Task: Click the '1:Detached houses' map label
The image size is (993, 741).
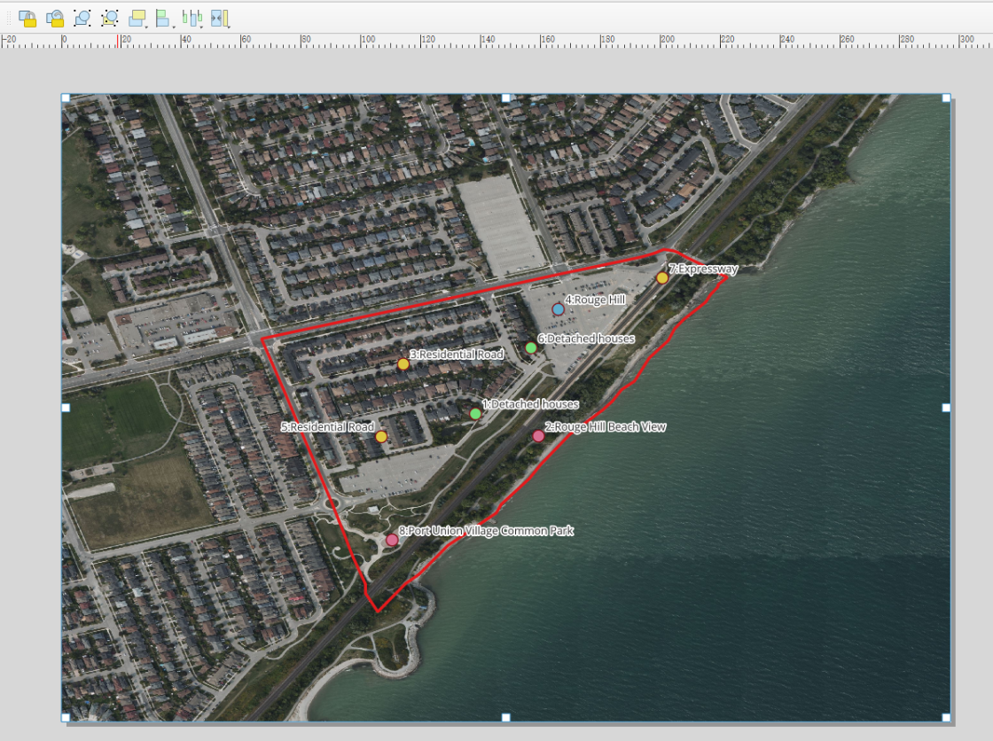Action: [530, 403]
